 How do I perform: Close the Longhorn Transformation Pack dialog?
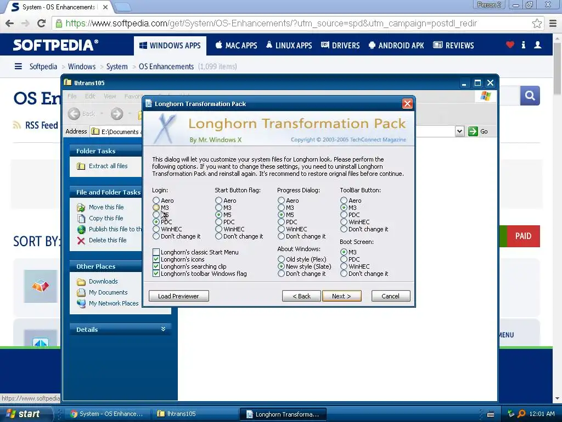pos(407,104)
